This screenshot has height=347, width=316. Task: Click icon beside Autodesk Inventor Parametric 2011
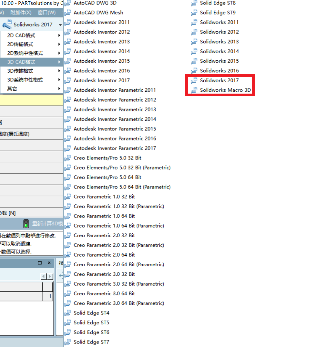pos(68,90)
